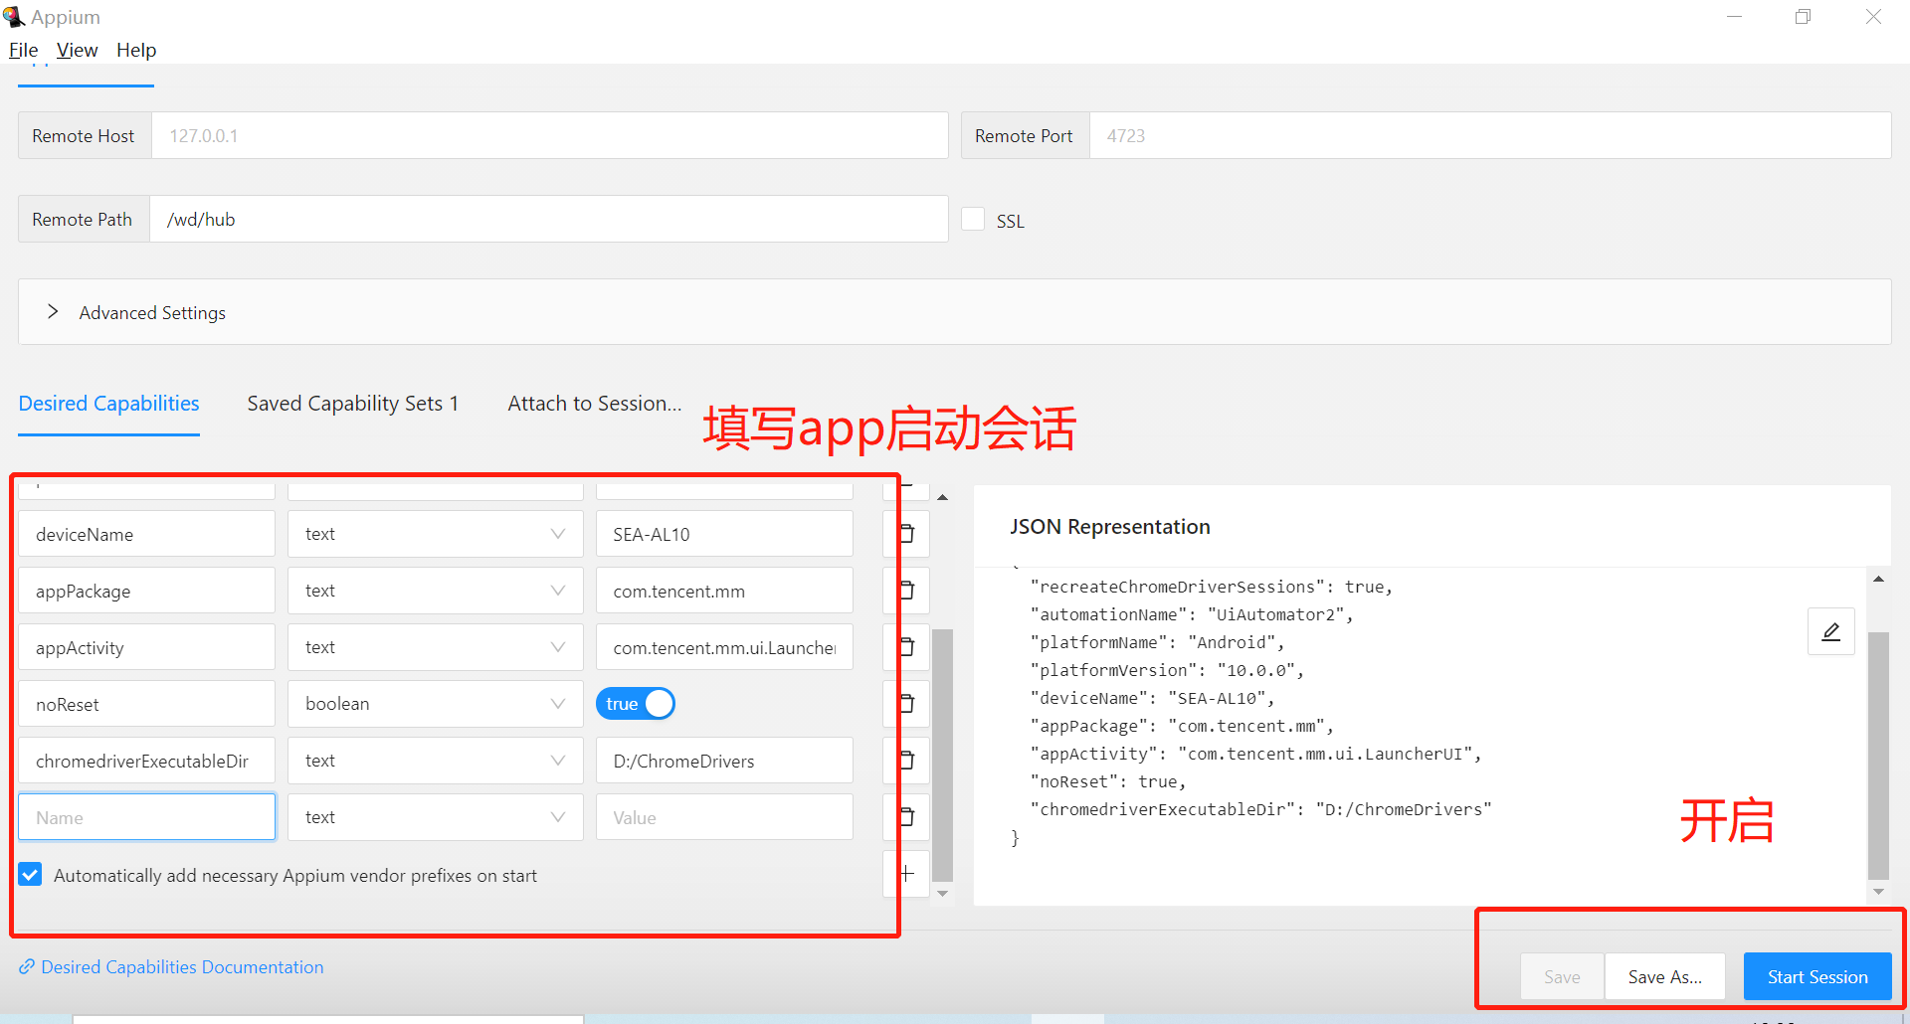Click the com.tencent.mm value field

tap(724, 591)
